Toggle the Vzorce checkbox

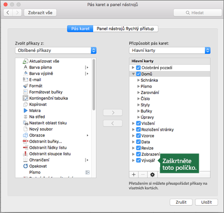[x=139, y=136]
